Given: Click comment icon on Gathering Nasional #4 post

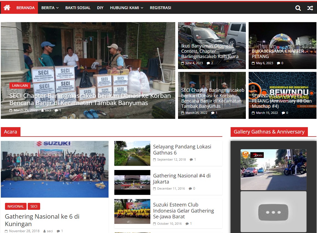Looking at the screenshot, I should (x=190, y=189).
